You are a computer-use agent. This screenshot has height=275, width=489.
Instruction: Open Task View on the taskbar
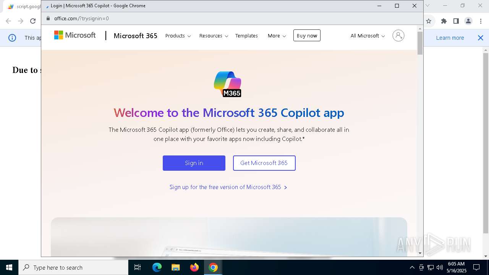click(x=138, y=267)
